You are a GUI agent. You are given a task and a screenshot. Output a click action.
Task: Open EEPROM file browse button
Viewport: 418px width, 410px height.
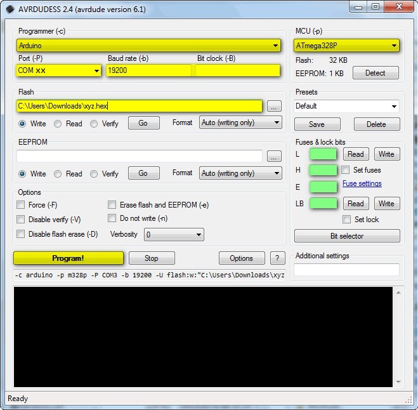274,156
